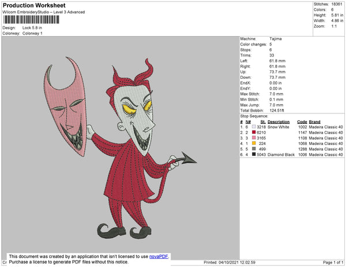Select the red 1147 thread swatch
346x267 pixels.
pyautogui.click(x=254, y=132)
